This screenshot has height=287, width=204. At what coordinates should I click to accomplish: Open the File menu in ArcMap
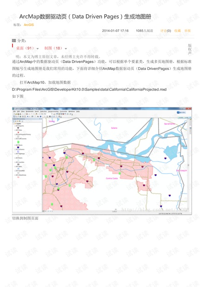tap(14, 112)
